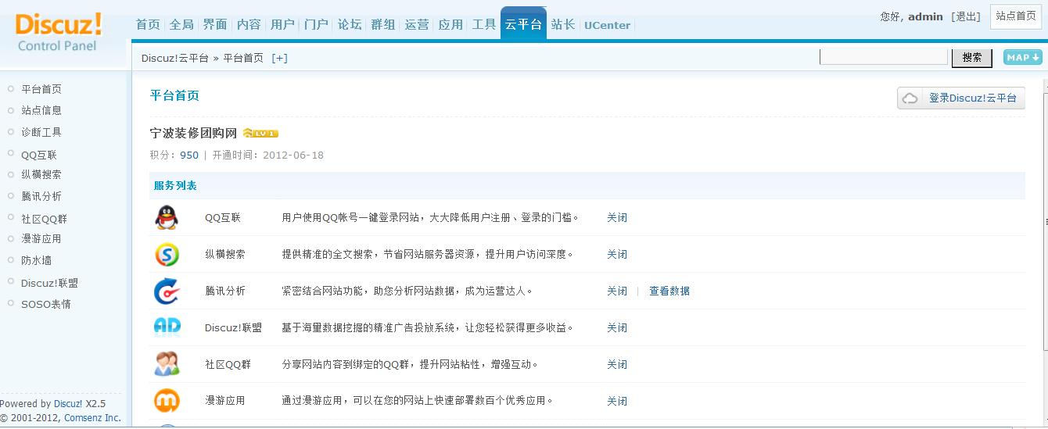Image resolution: width=1048 pixels, height=429 pixels.
Task: Click the 退出 logout link
Action: [966, 16]
